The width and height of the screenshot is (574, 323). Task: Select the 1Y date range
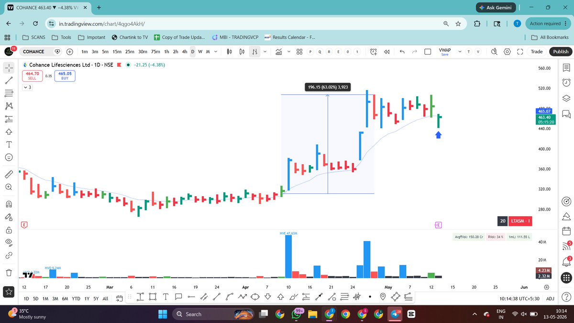[86, 298]
